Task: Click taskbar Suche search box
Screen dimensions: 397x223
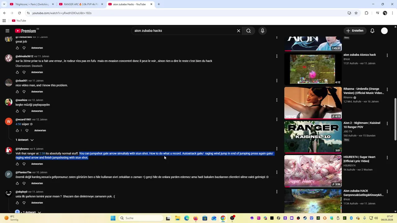Action: point(141,218)
